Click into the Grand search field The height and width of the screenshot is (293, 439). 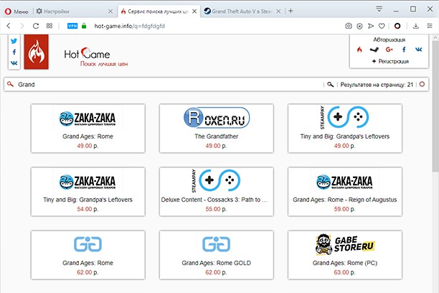[165, 84]
